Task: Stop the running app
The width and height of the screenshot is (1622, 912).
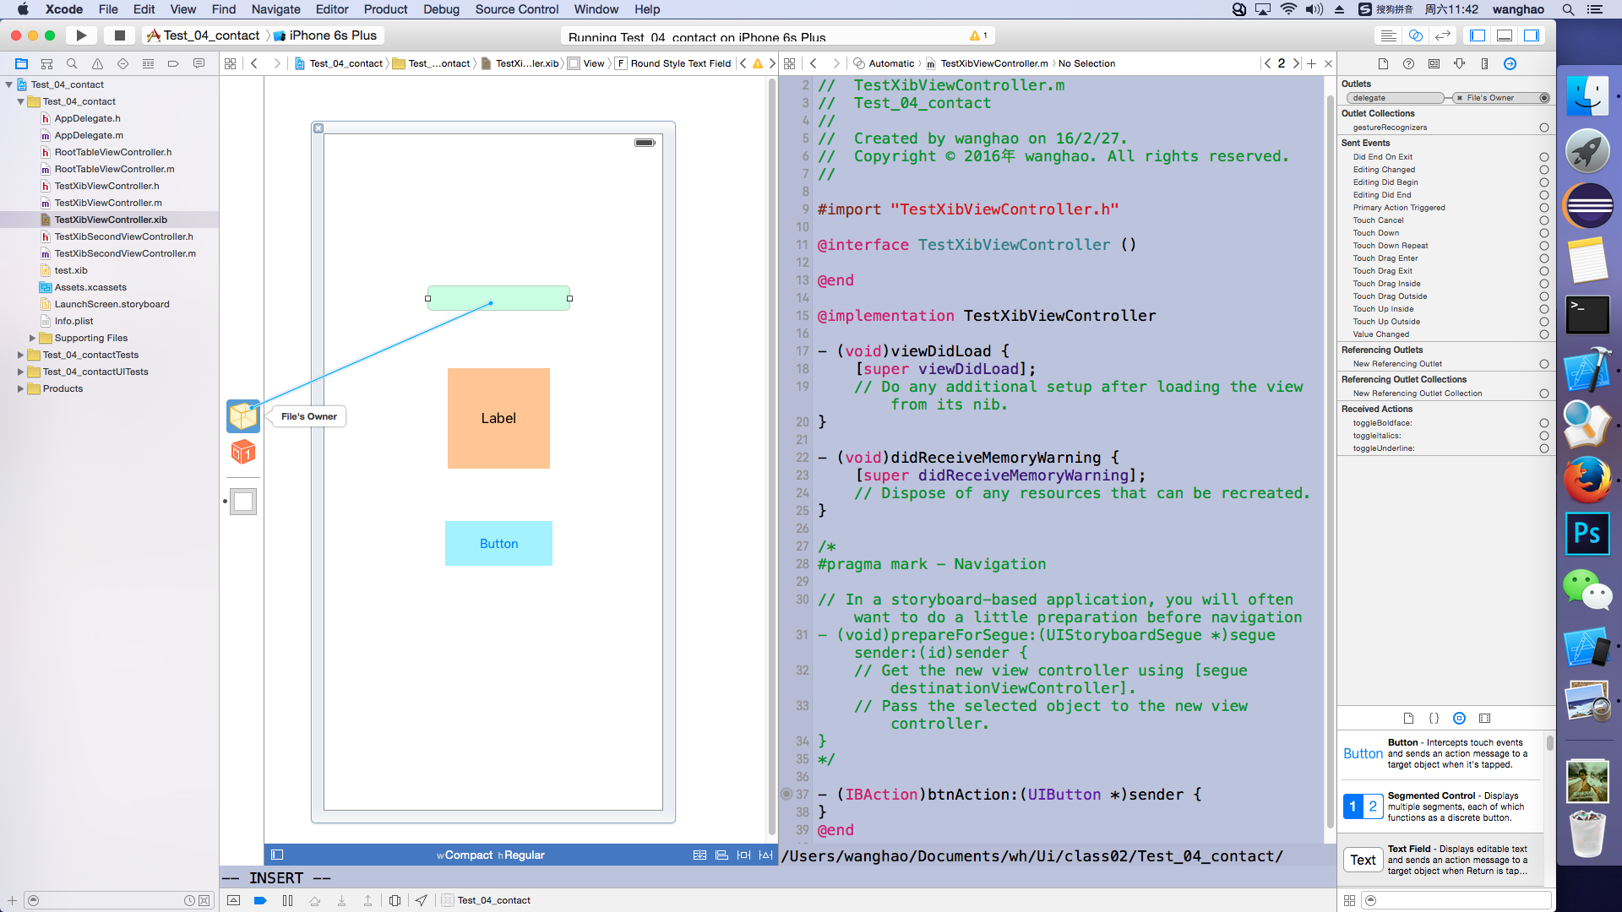Action: [120, 35]
